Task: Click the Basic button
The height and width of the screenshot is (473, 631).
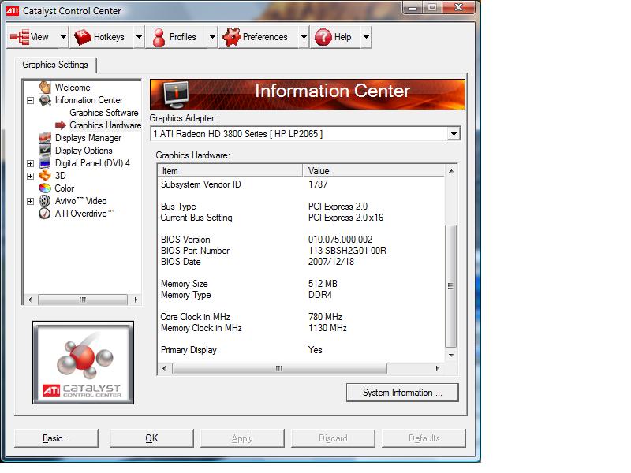Action: [56, 438]
